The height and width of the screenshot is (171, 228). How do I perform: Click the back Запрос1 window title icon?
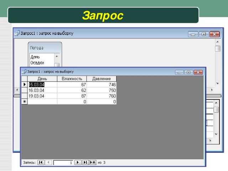[x=17, y=33]
